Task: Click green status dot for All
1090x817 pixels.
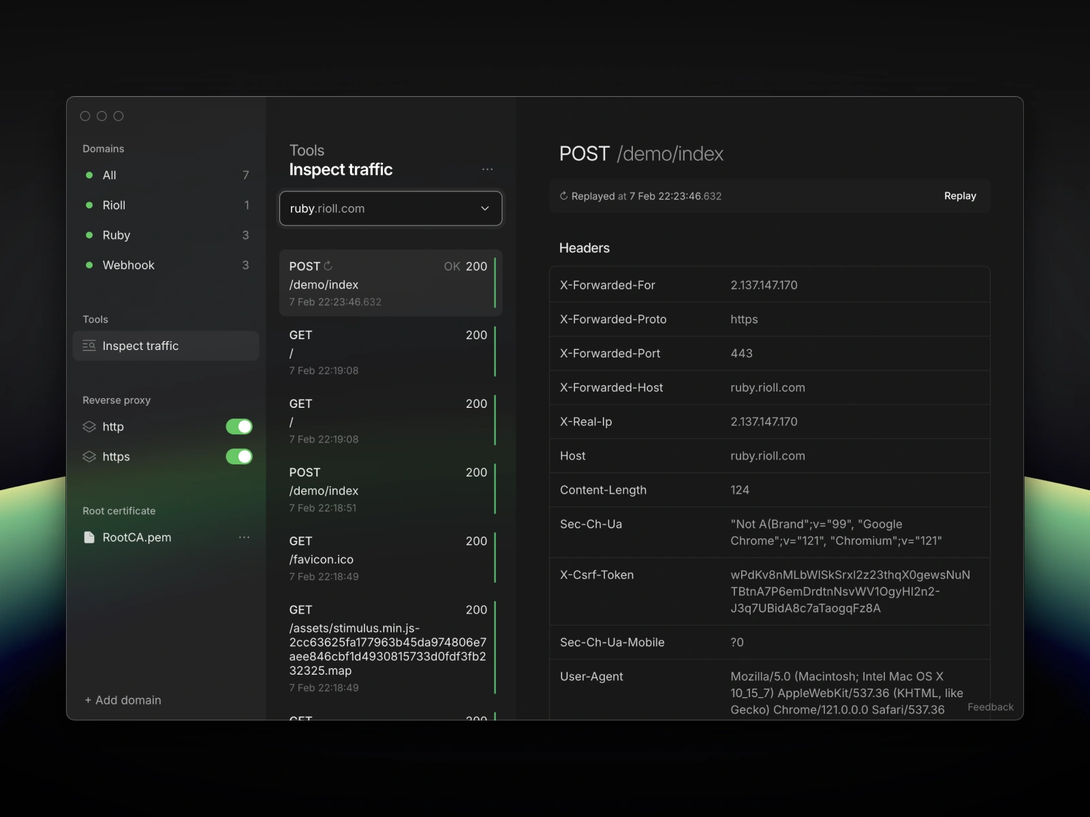Action: pos(89,175)
